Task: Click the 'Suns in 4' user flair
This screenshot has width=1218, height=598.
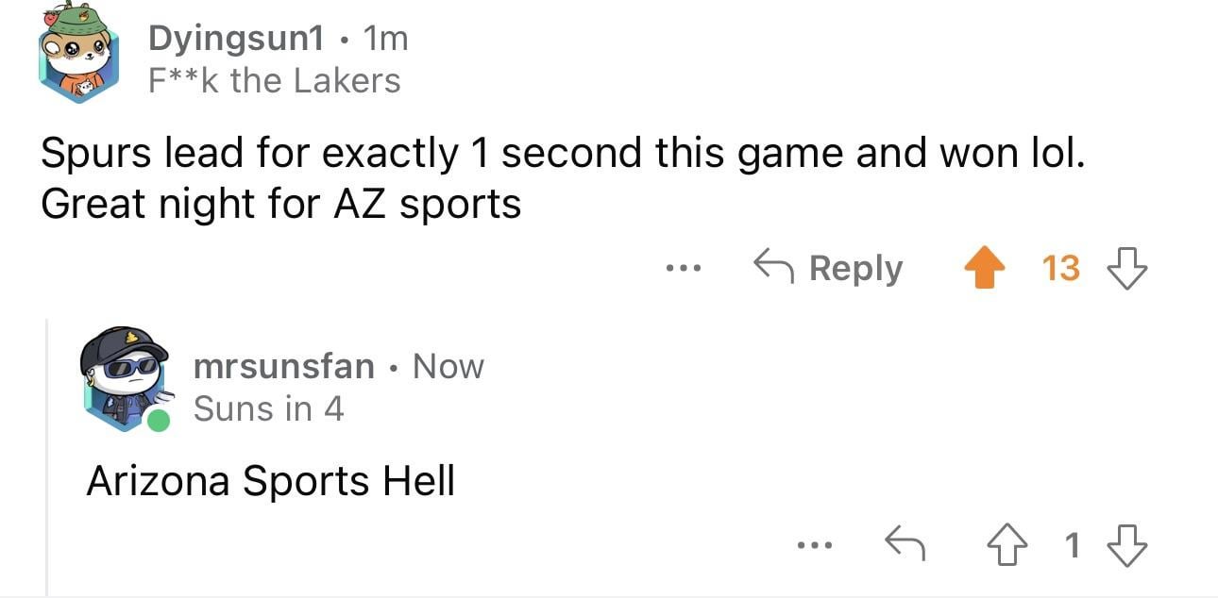Action: coord(268,408)
